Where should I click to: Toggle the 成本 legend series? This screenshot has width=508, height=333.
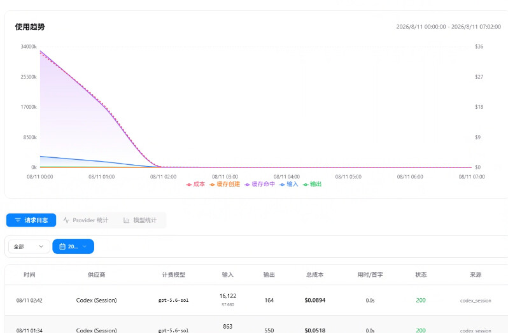pos(195,184)
